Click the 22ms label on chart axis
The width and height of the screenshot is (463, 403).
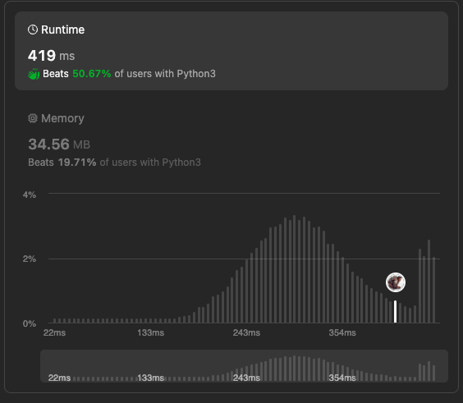tap(54, 332)
